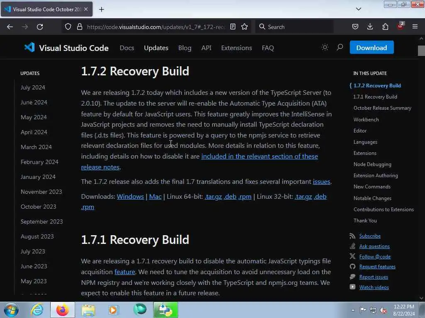The height and width of the screenshot is (318, 425).
Task: Click the Action Center flag tray icon
Action: pos(363,310)
